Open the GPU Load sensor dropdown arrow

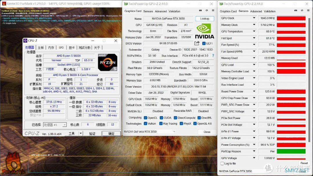pyautogui.click(x=254, y=65)
